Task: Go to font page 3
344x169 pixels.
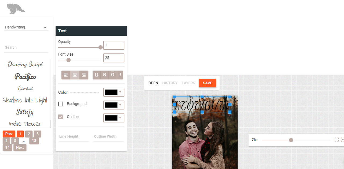Action: click(38, 134)
